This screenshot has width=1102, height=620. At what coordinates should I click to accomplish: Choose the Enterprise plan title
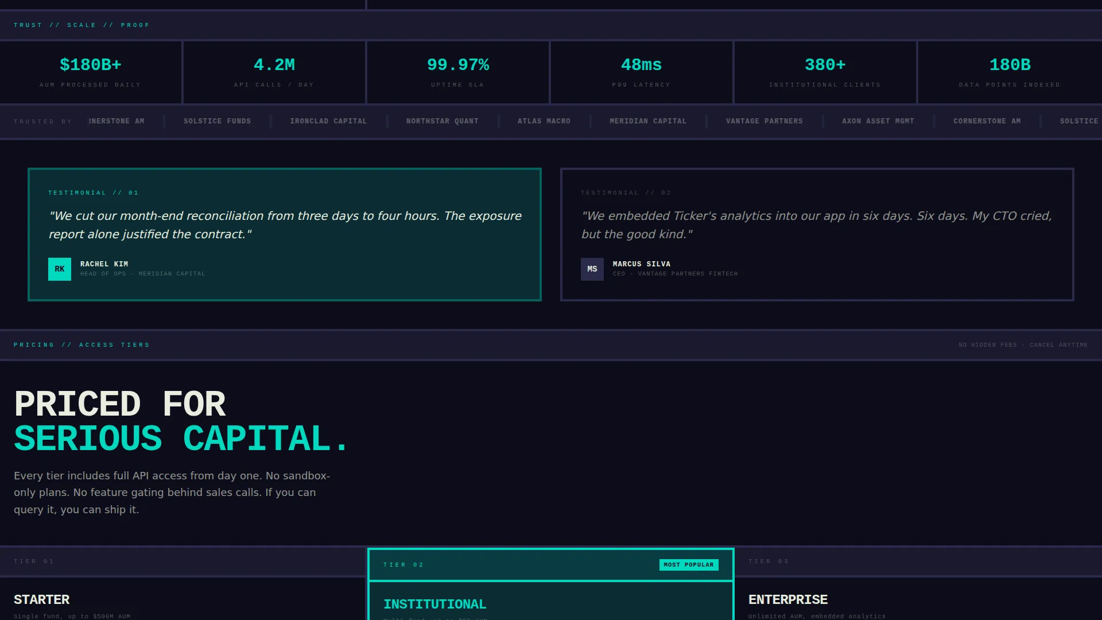(x=788, y=600)
